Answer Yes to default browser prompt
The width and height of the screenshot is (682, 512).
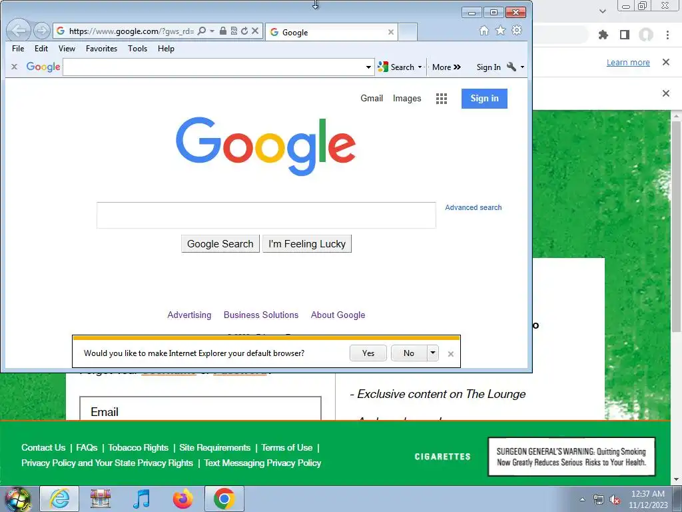pyautogui.click(x=368, y=353)
